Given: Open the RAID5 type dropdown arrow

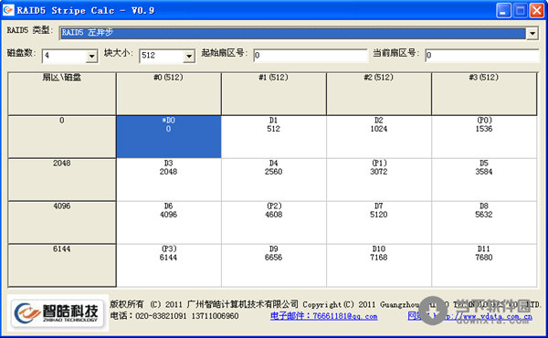Looking at the screenshot, I should pos(532,34).
